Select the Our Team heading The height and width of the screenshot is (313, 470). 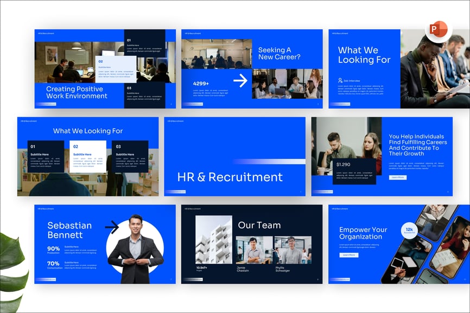coord(259,225)
